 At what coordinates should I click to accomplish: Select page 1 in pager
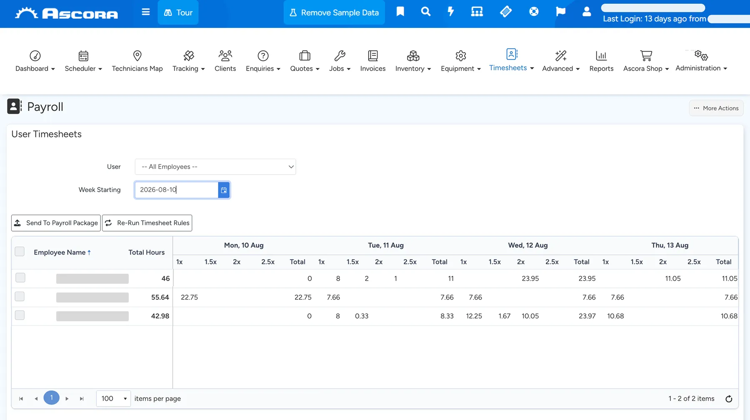click(52, 398)
